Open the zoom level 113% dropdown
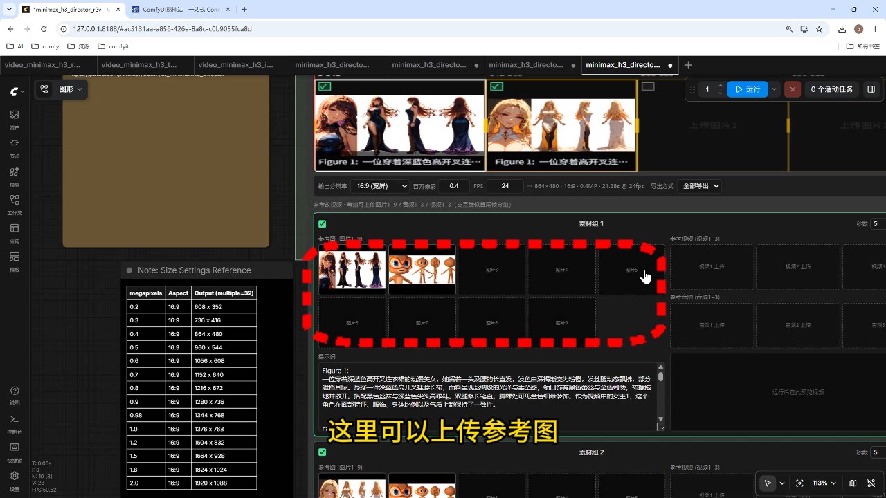 [824, 483]
